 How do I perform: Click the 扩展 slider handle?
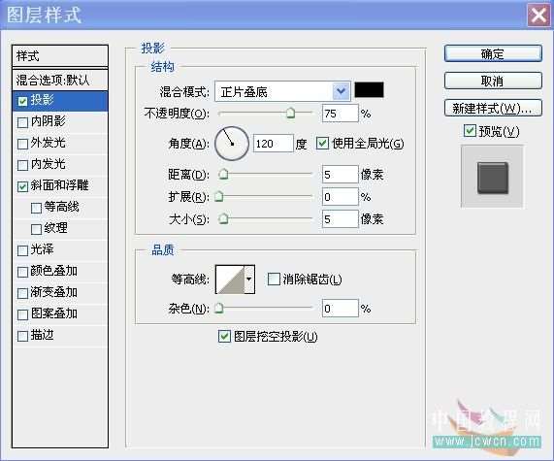[x=219, y=196]
